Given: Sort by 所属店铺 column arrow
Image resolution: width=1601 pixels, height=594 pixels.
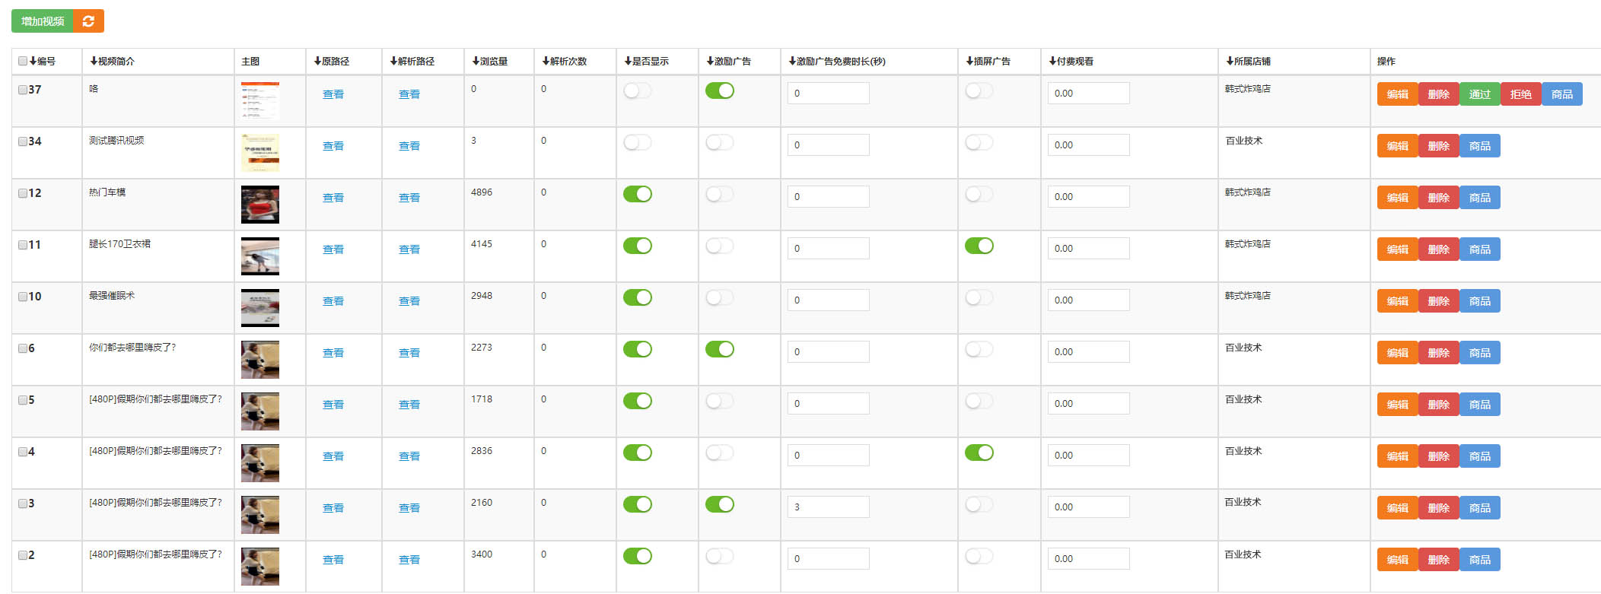Looking at the screenshot, I should (x=1230, y=61).
